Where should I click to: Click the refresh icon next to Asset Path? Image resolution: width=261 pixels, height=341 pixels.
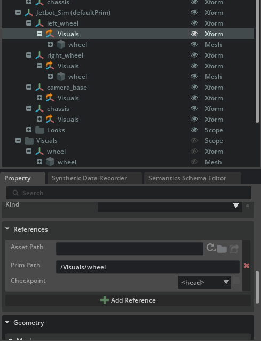tap(211, 248)
